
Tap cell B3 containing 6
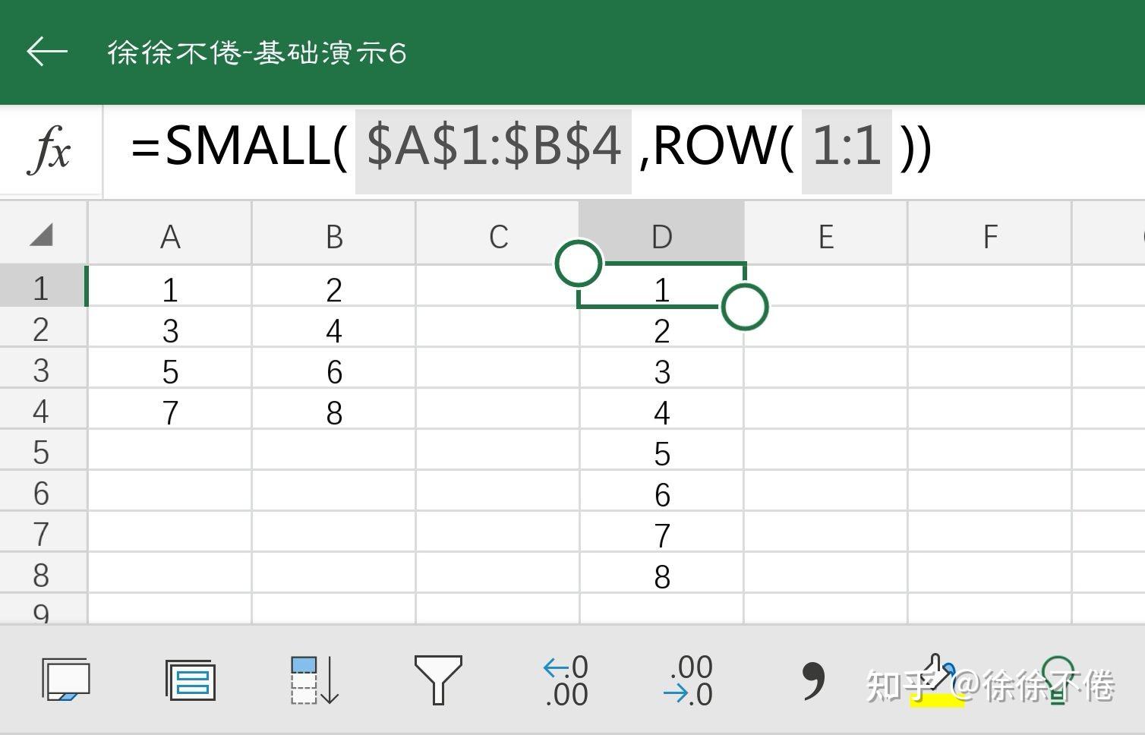coord(334,368)
